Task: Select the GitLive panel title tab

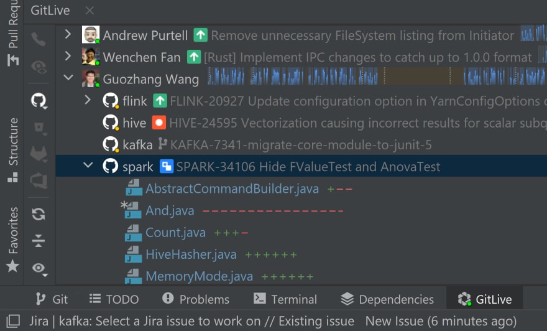Action: click(x=50, y=11)
